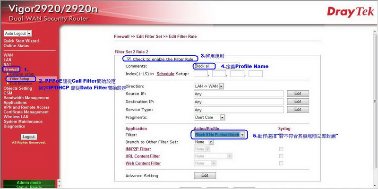
Task: Open Objects Setting menu
Action: [17, 88]
